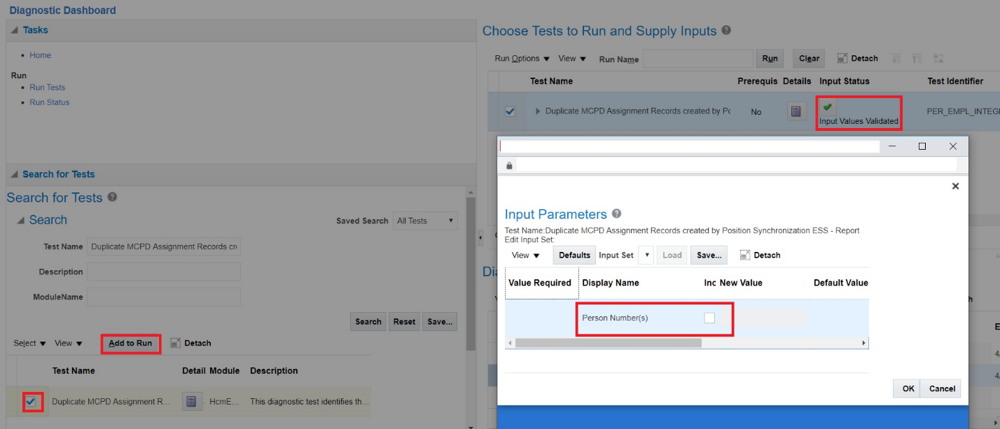Click Clear button in run toolbar
This screenshot has height=429, width=1000.
point(809,59)
